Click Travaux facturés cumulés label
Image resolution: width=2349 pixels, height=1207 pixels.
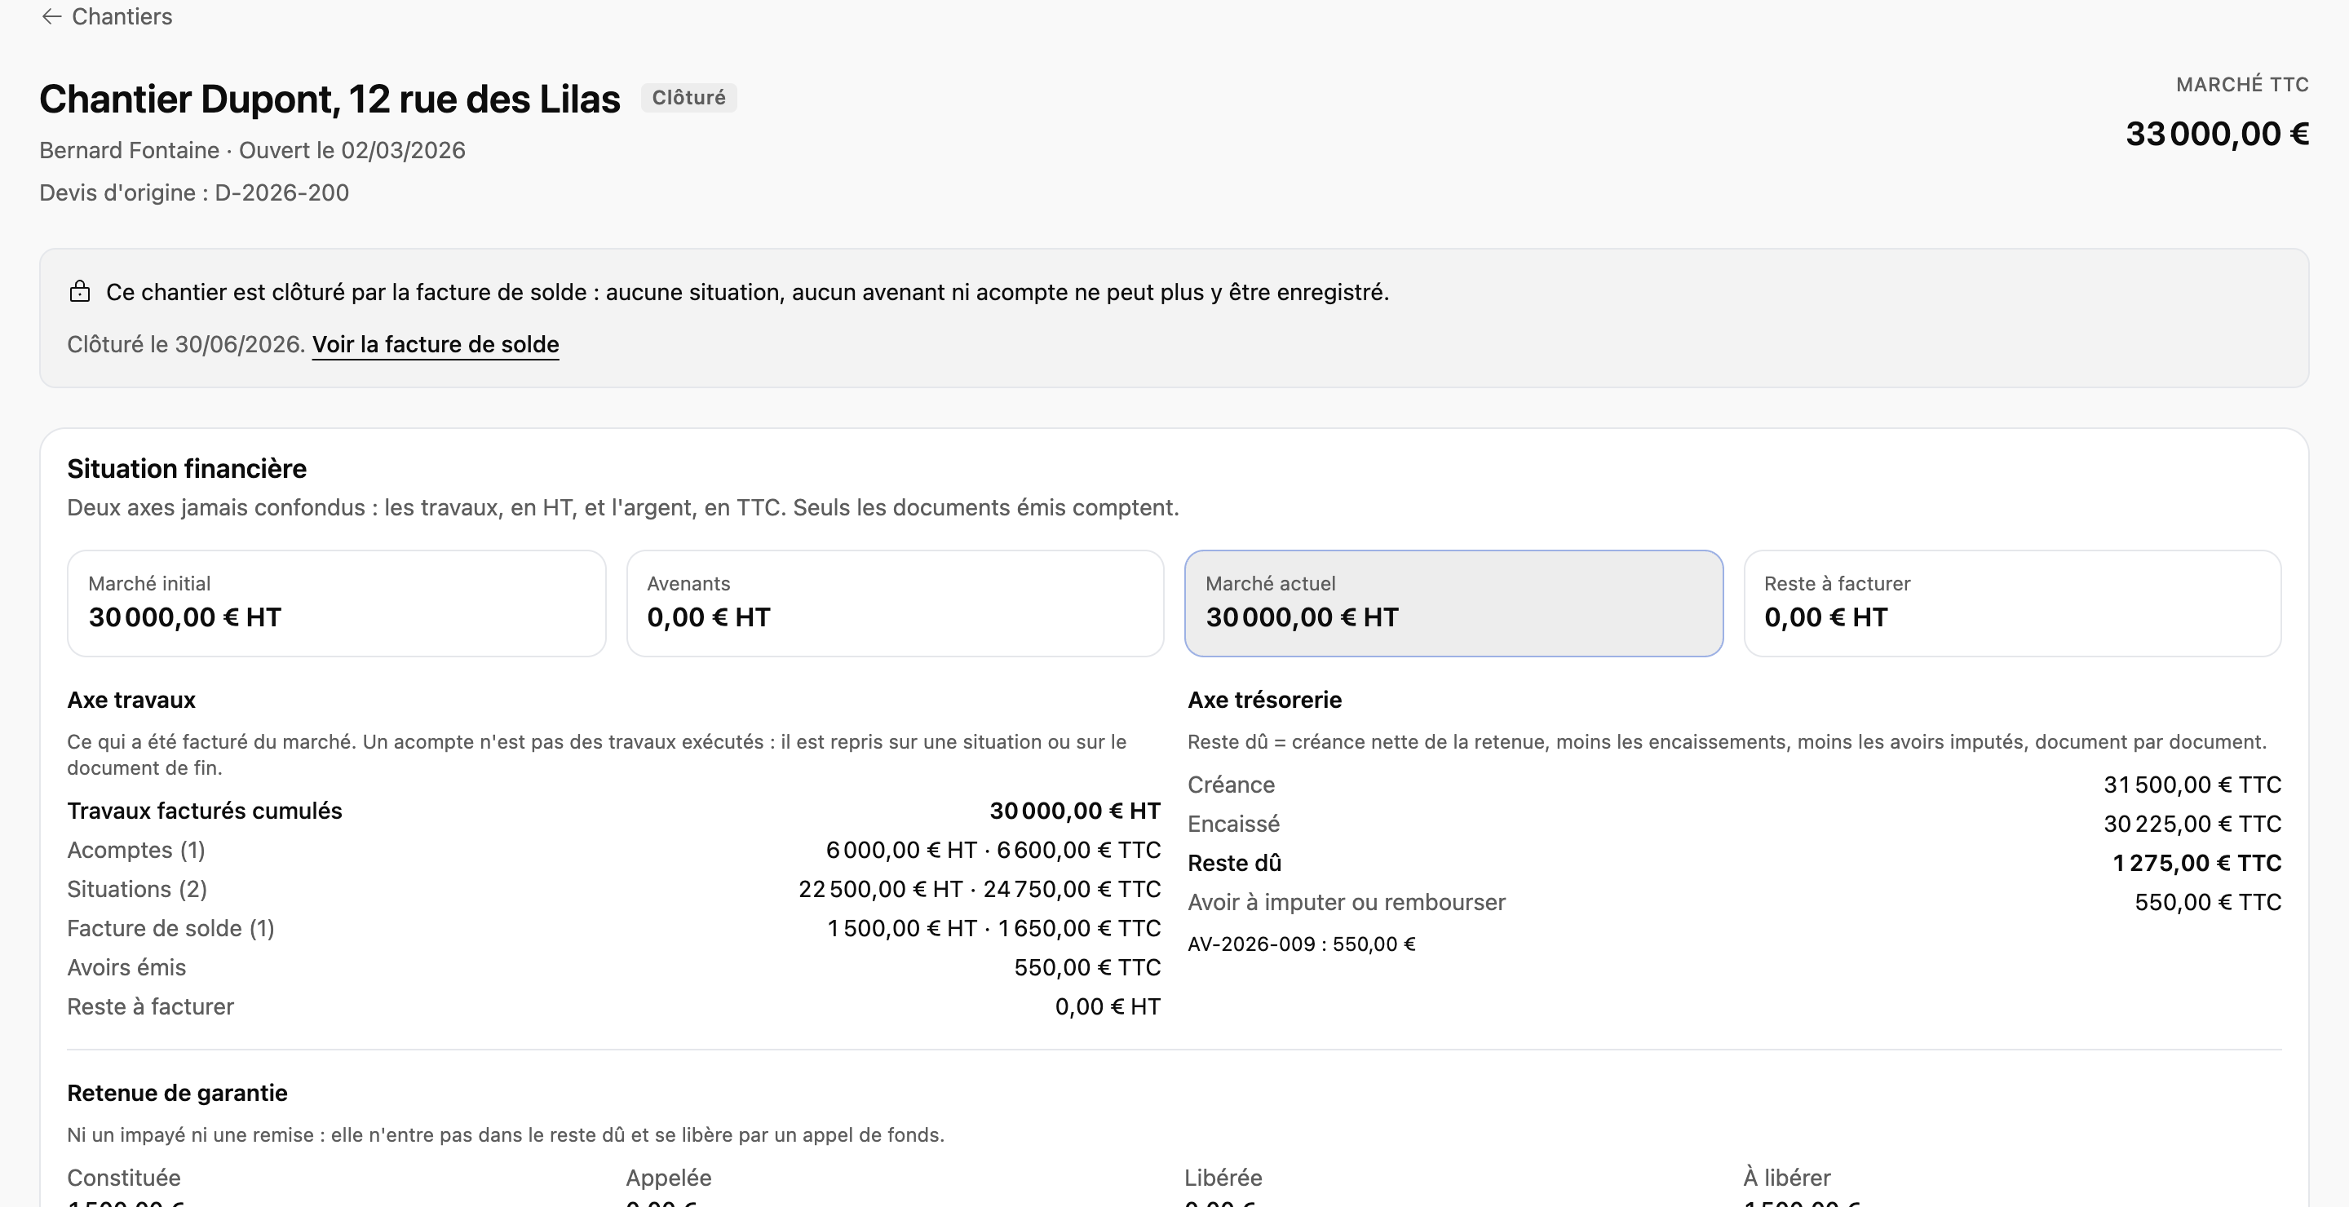click(204, 811)
